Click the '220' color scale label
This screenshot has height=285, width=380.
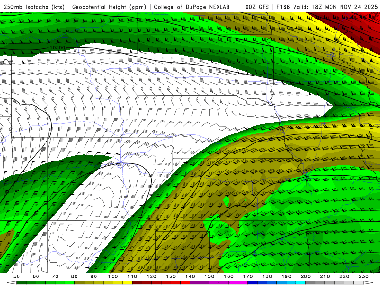[344, 276]
